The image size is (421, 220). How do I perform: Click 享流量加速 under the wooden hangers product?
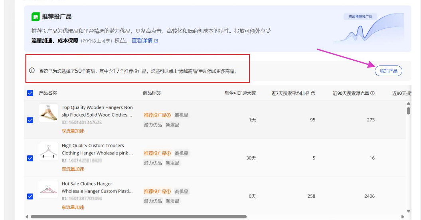pyautogui.click(x=73, y=131)
